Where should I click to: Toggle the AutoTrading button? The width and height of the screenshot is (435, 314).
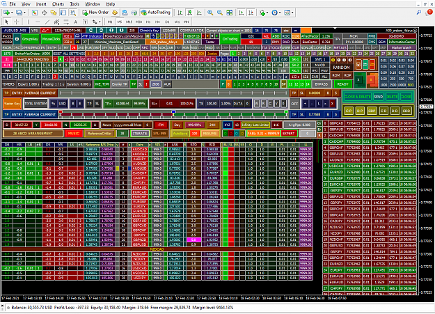(x=156, y=13)
